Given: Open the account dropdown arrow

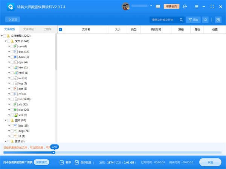Looking at the screenshot, I should [151, 6].
